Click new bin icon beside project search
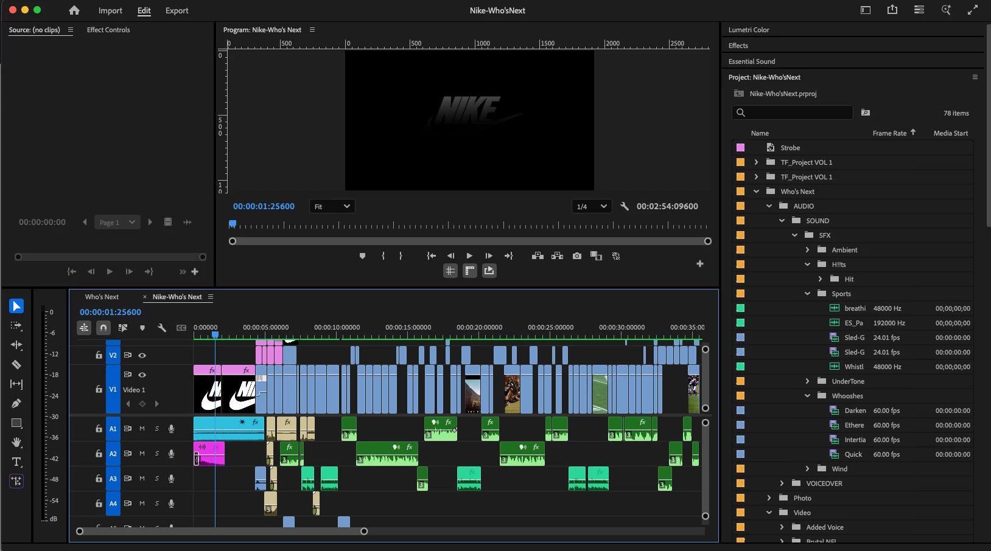This screenshot has width=991, height=551. pyautogui.click(x=866, y=113)
